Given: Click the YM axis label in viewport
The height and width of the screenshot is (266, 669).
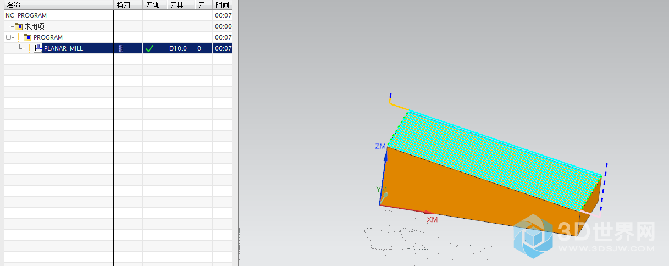Looking at the screenshot, I should pos(382,190).
